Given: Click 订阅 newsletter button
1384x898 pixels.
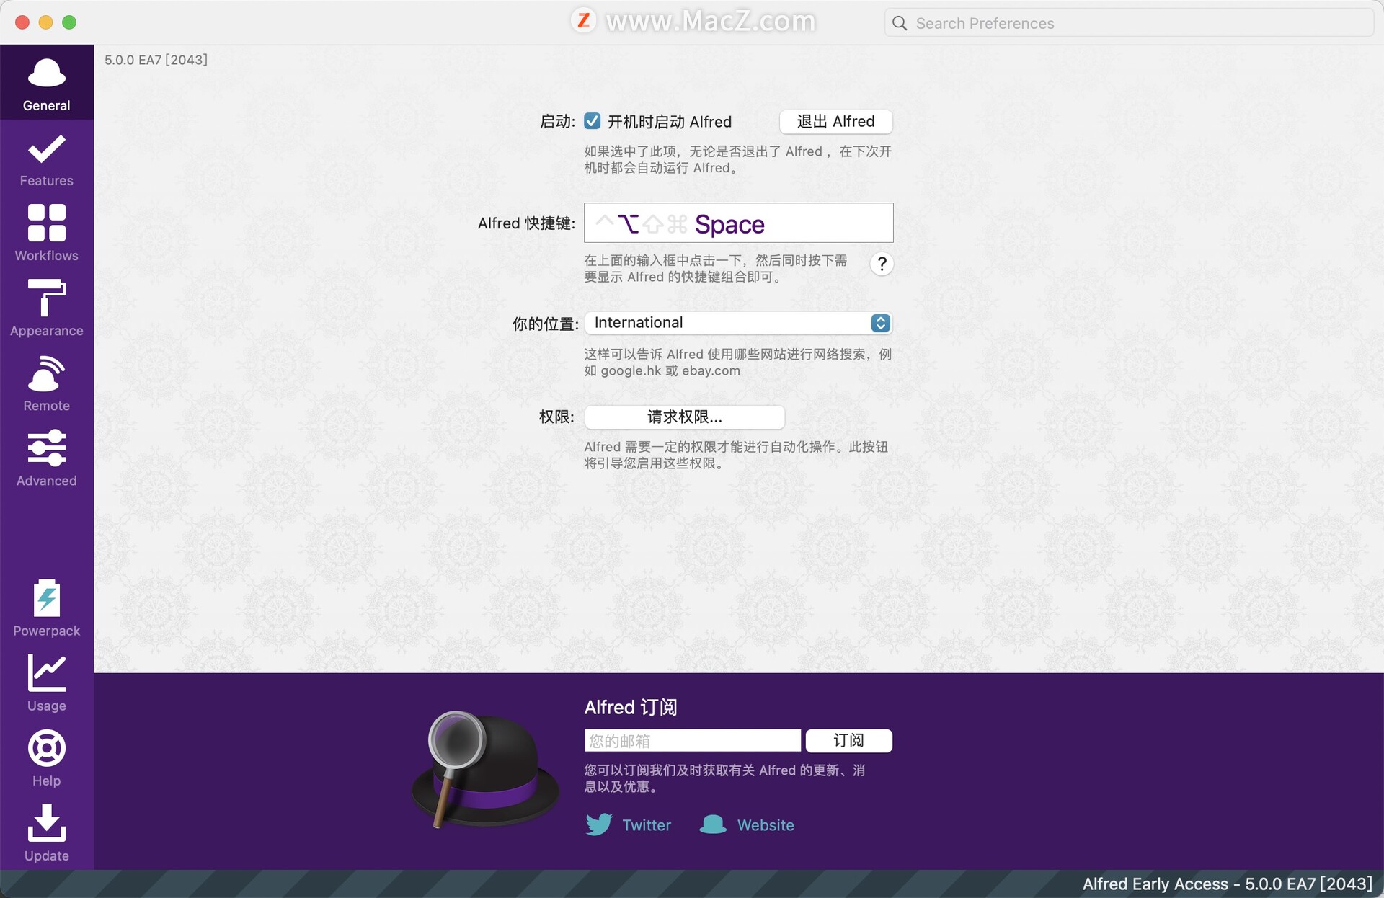Looking at the screenshot, I should tap(848, 741).
